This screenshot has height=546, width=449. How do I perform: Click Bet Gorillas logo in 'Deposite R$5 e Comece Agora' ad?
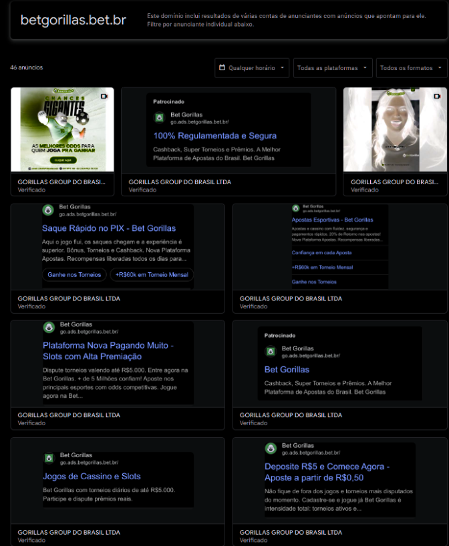click(x=271, y=449)
